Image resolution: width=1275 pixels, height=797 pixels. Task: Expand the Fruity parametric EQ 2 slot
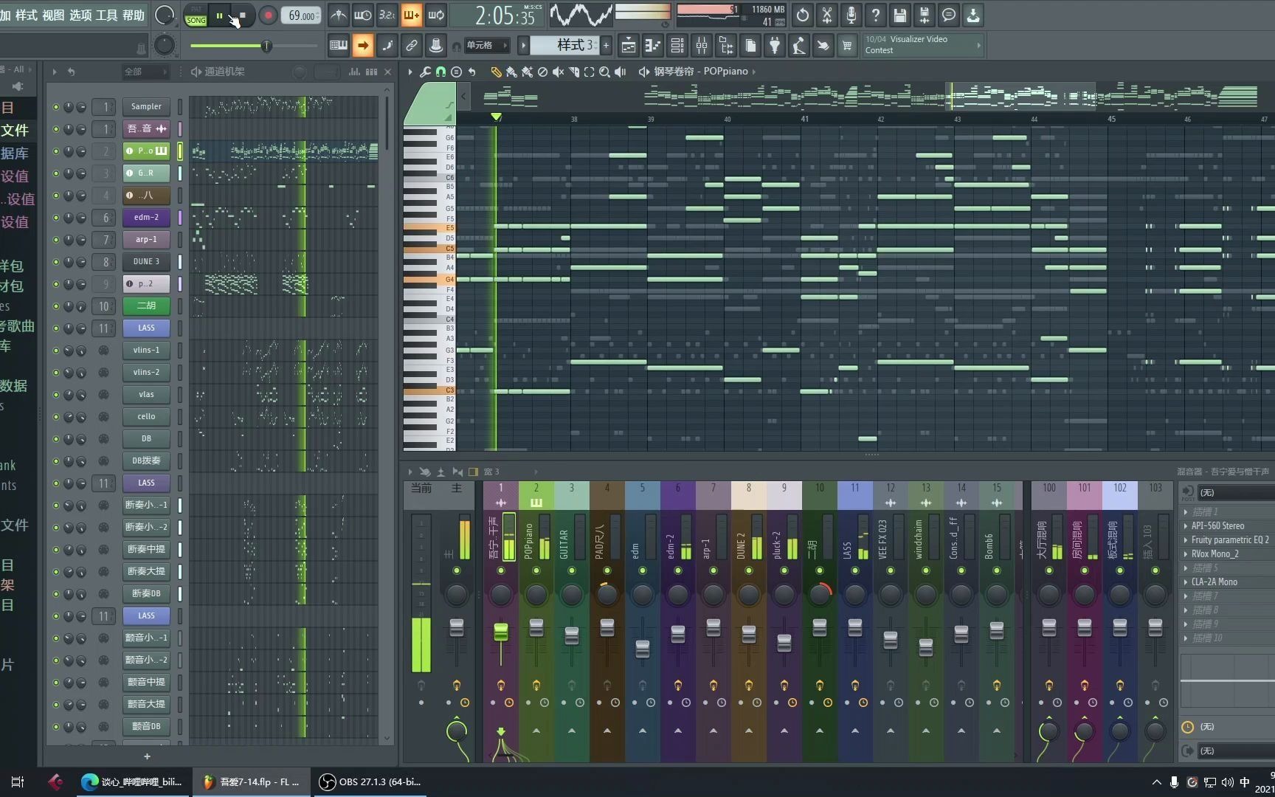point(1186,540)
